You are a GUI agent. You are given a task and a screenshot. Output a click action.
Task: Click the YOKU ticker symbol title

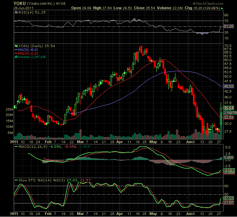pos(20,3)
